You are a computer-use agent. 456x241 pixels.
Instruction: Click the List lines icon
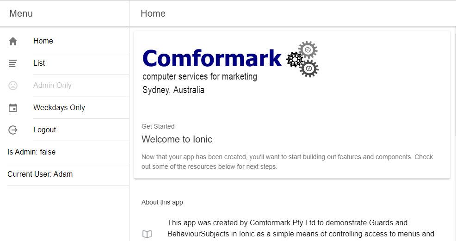13,63
